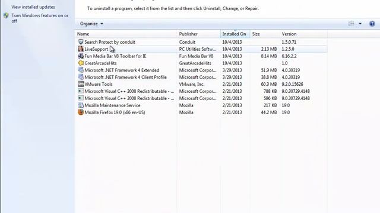Click the Visual C++ 2008 icon sized 788 KB

click(x=81, y=91)
